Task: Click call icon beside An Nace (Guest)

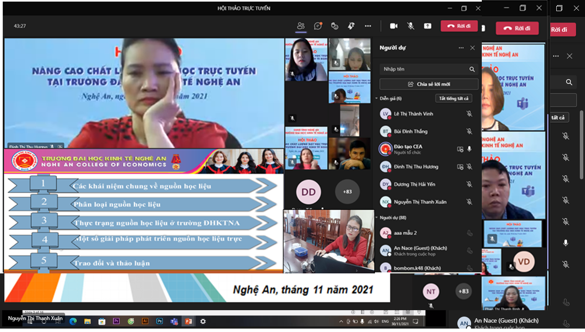Action: (469, 251)
